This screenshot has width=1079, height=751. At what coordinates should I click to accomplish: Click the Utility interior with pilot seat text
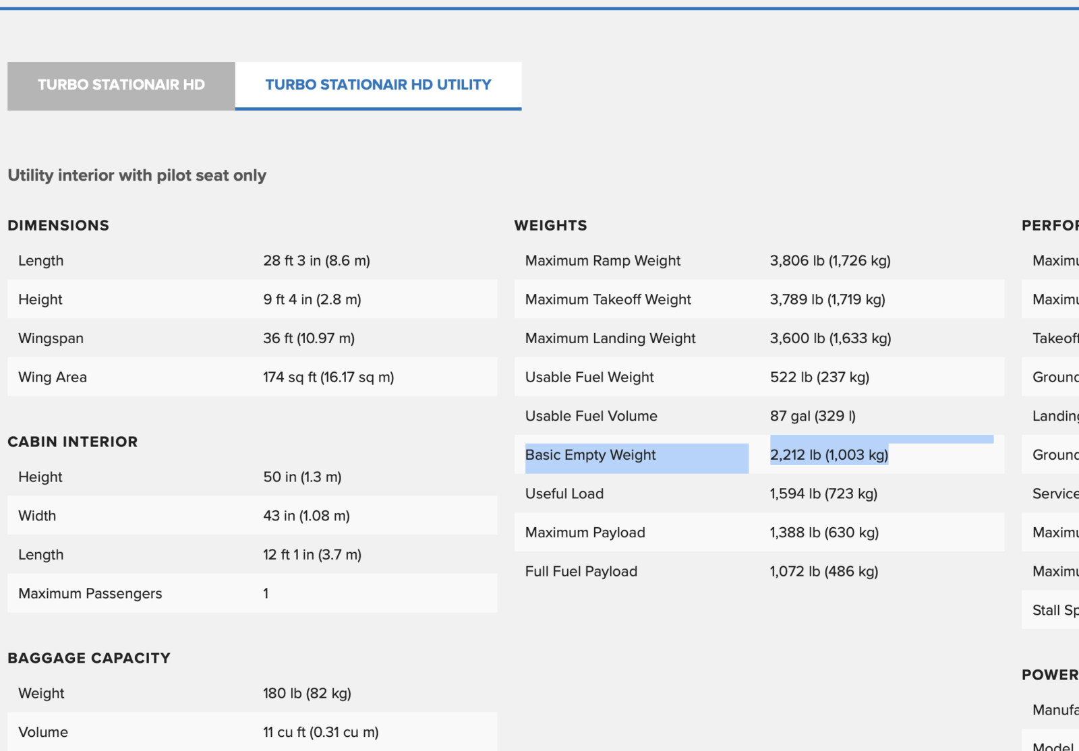click(136, 175)
